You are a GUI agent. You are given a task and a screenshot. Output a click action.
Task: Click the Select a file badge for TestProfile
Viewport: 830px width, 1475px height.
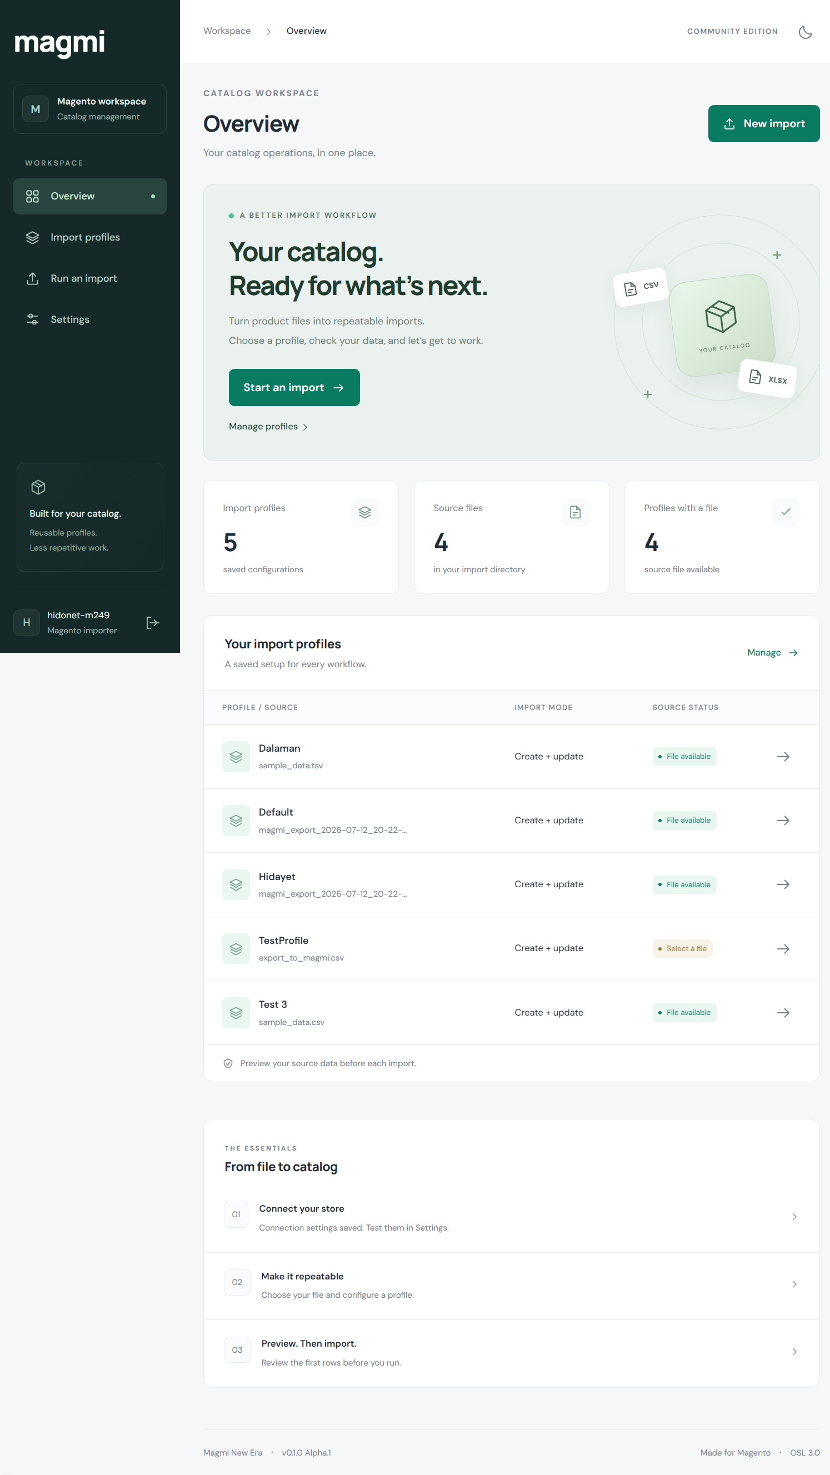click(682, 949)
